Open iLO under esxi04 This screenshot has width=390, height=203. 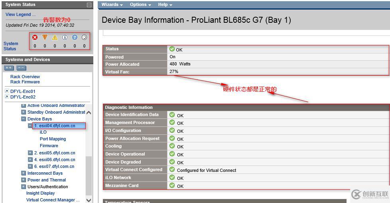pyautogui.click(x=43, y=132)
